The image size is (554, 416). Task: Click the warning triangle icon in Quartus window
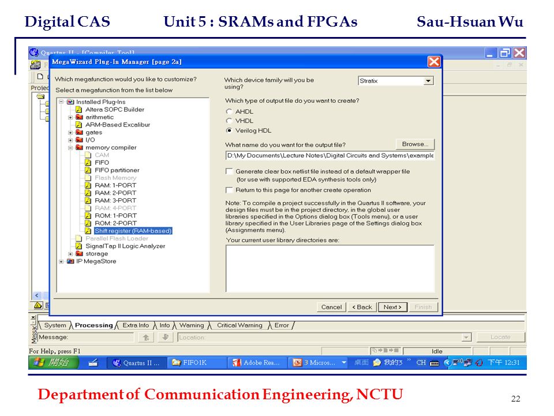tap(38, 305)
